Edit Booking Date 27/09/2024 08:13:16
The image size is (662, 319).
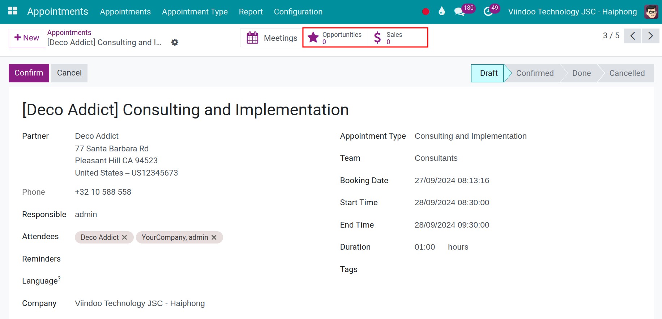(x=452, y=181)
